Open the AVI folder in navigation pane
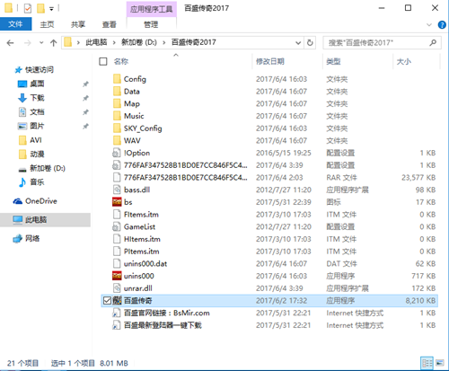This screenshot has height=371, width=449. (x=36, y=140)
